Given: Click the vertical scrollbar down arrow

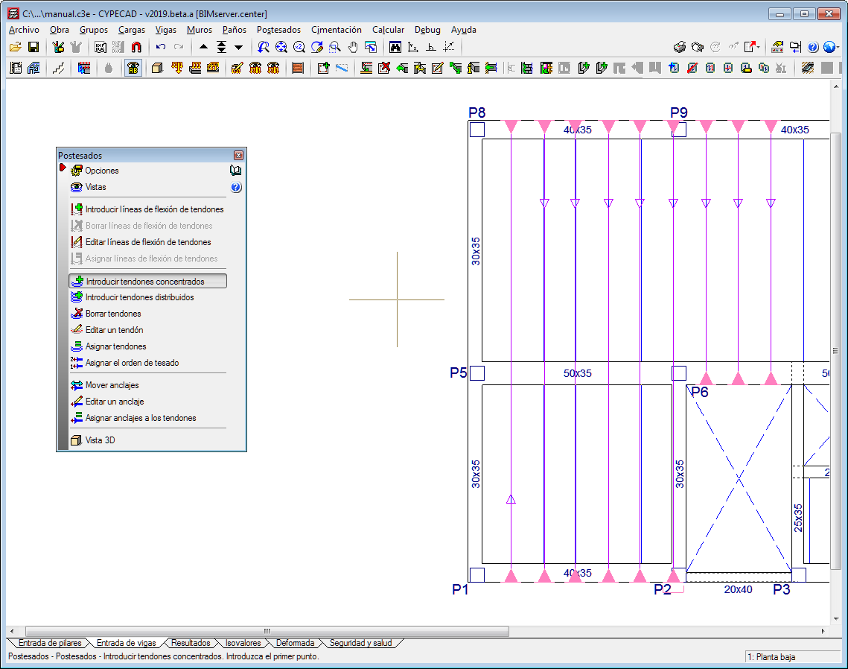Looking at the screenshot, I should pyautogui.click(x=836, y=618).
